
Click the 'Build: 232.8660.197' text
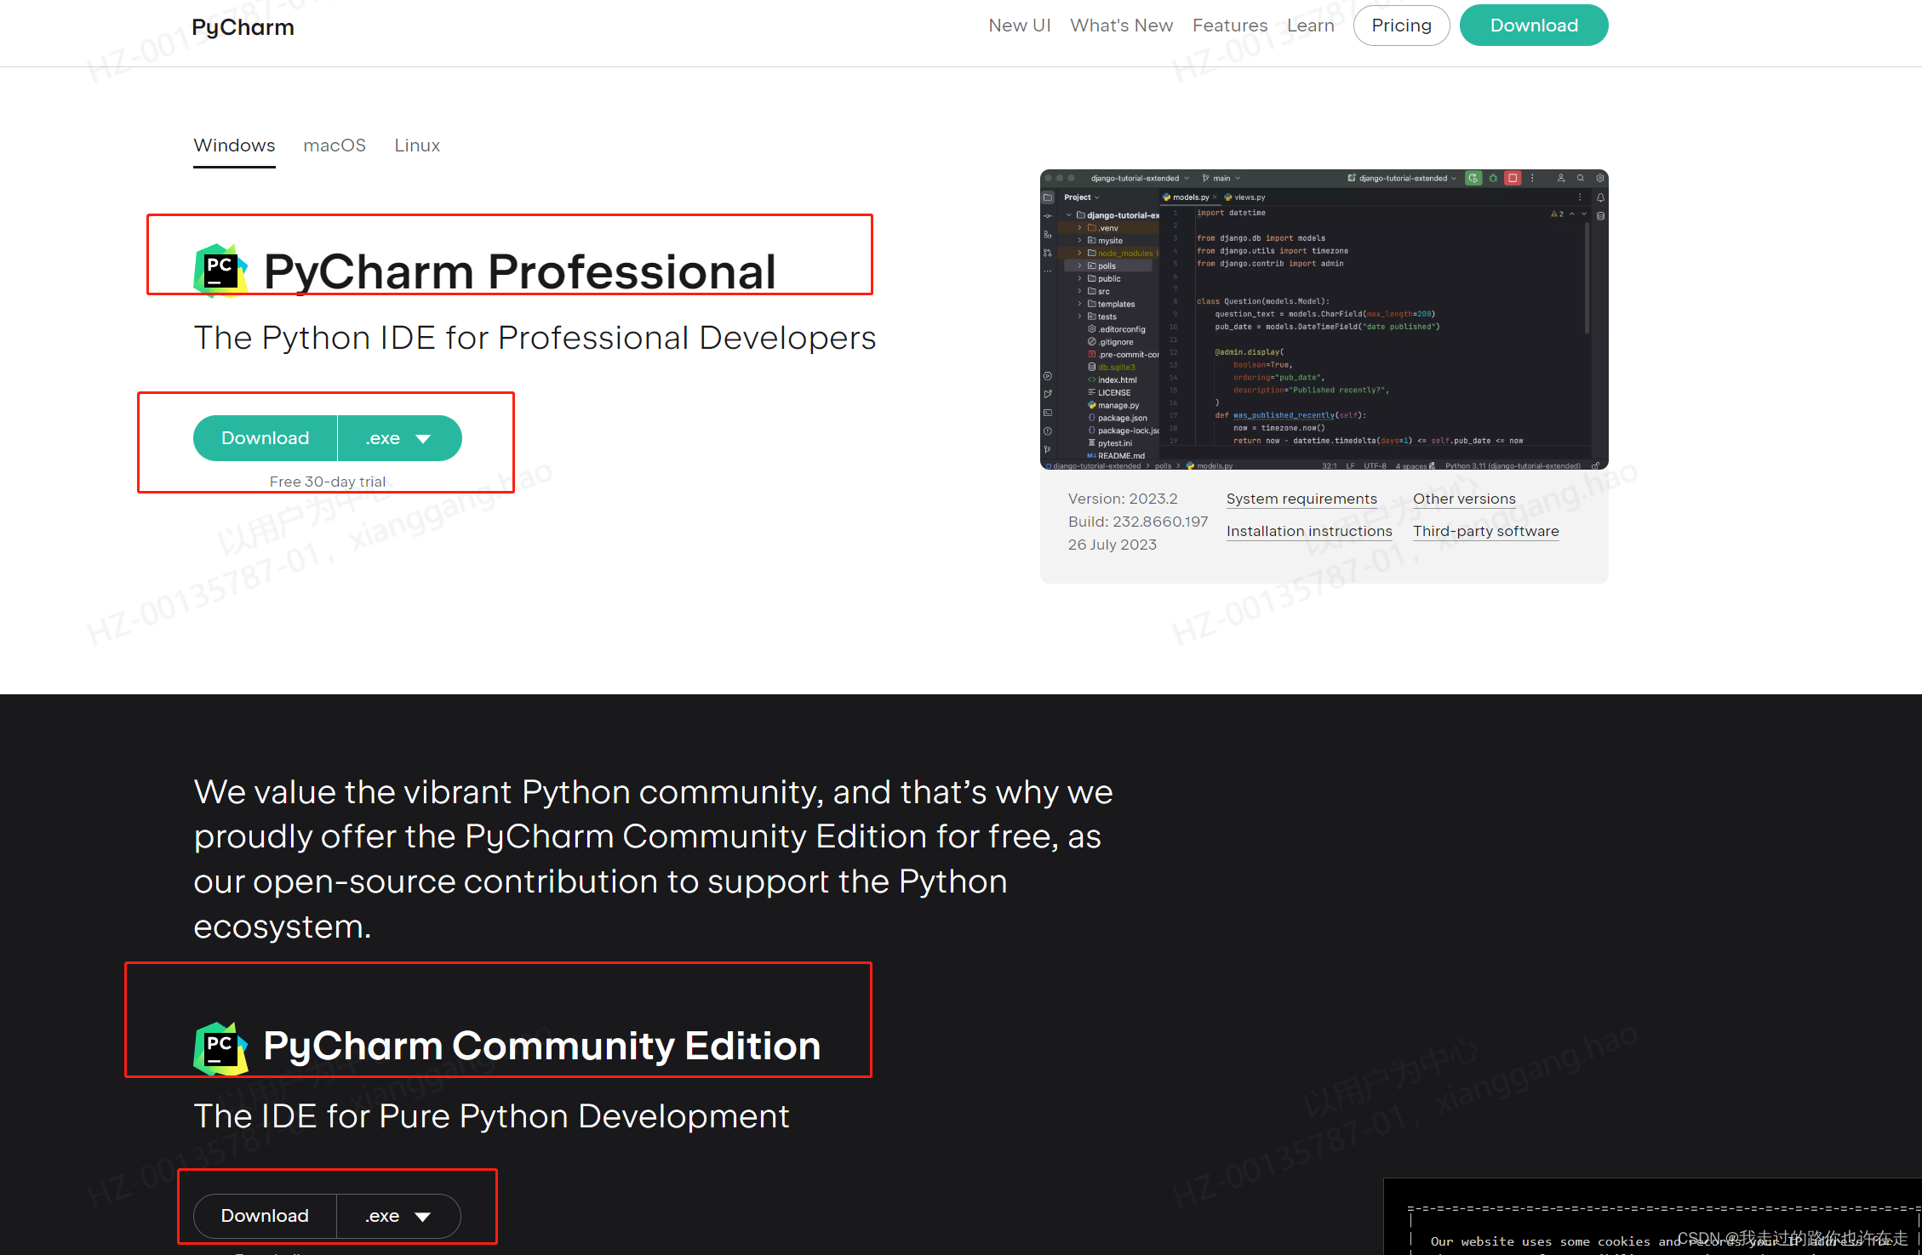(x=1138, y=522)
